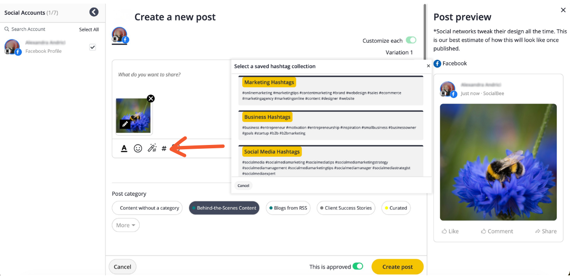Image resolution: width=570 pixels, height=279 pixels.
Task: Uncheck the Facebook Profile account checkbox
Action: click(x=93, y=47)
